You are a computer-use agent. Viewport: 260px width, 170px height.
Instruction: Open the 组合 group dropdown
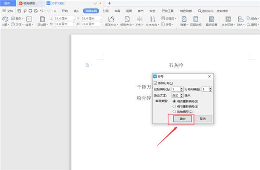point(253,18)
